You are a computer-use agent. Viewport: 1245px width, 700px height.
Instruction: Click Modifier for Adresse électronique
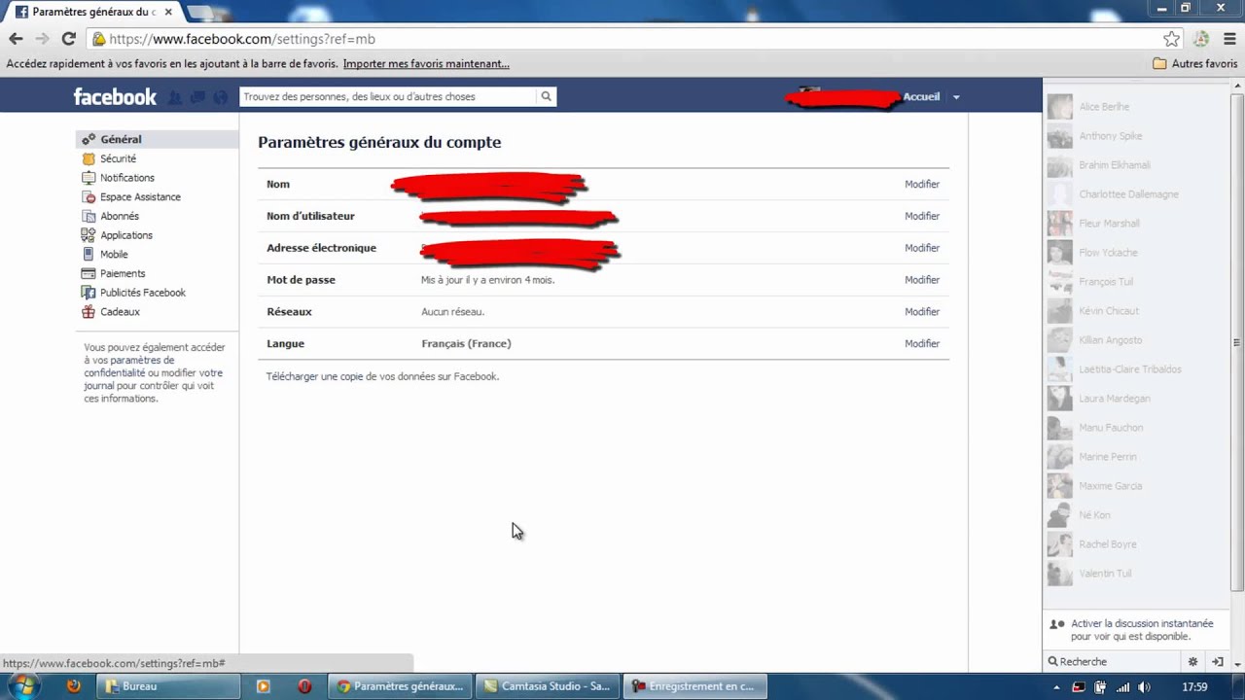click(922, 248)
